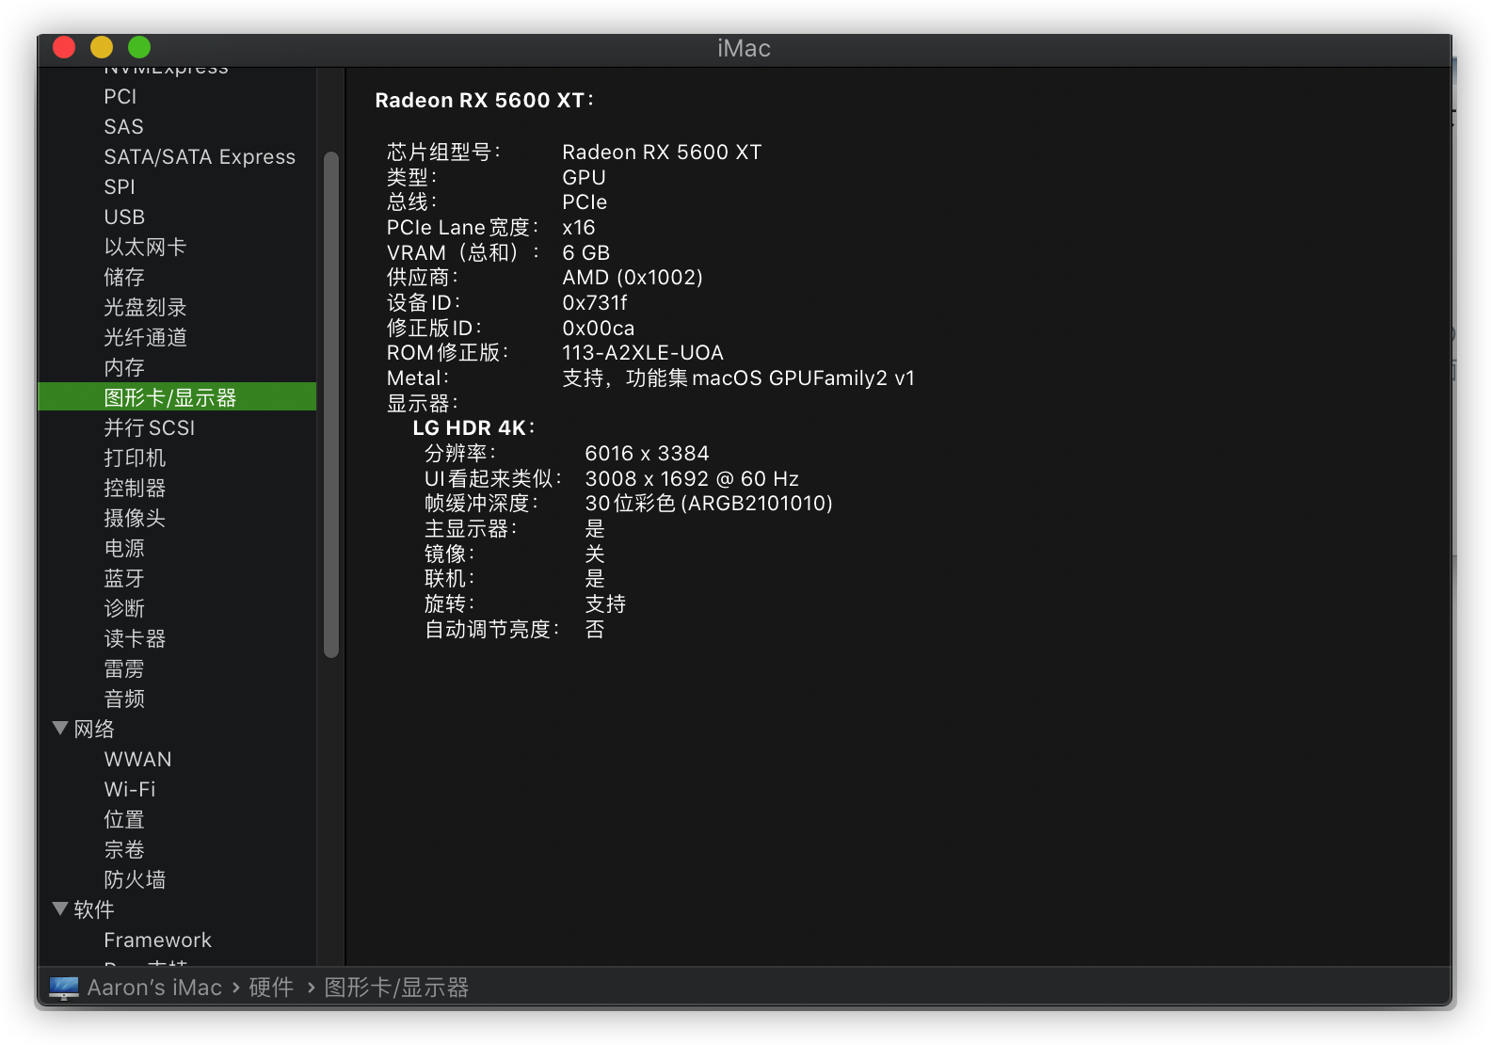The image size is (1491, 1045).
Task: Select 电源 in the sidebar
Action: [124, 548]
